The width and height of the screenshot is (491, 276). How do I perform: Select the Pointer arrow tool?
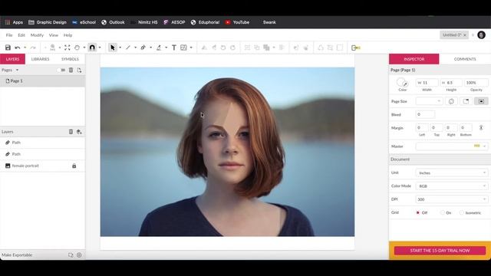tap(113, 48)
